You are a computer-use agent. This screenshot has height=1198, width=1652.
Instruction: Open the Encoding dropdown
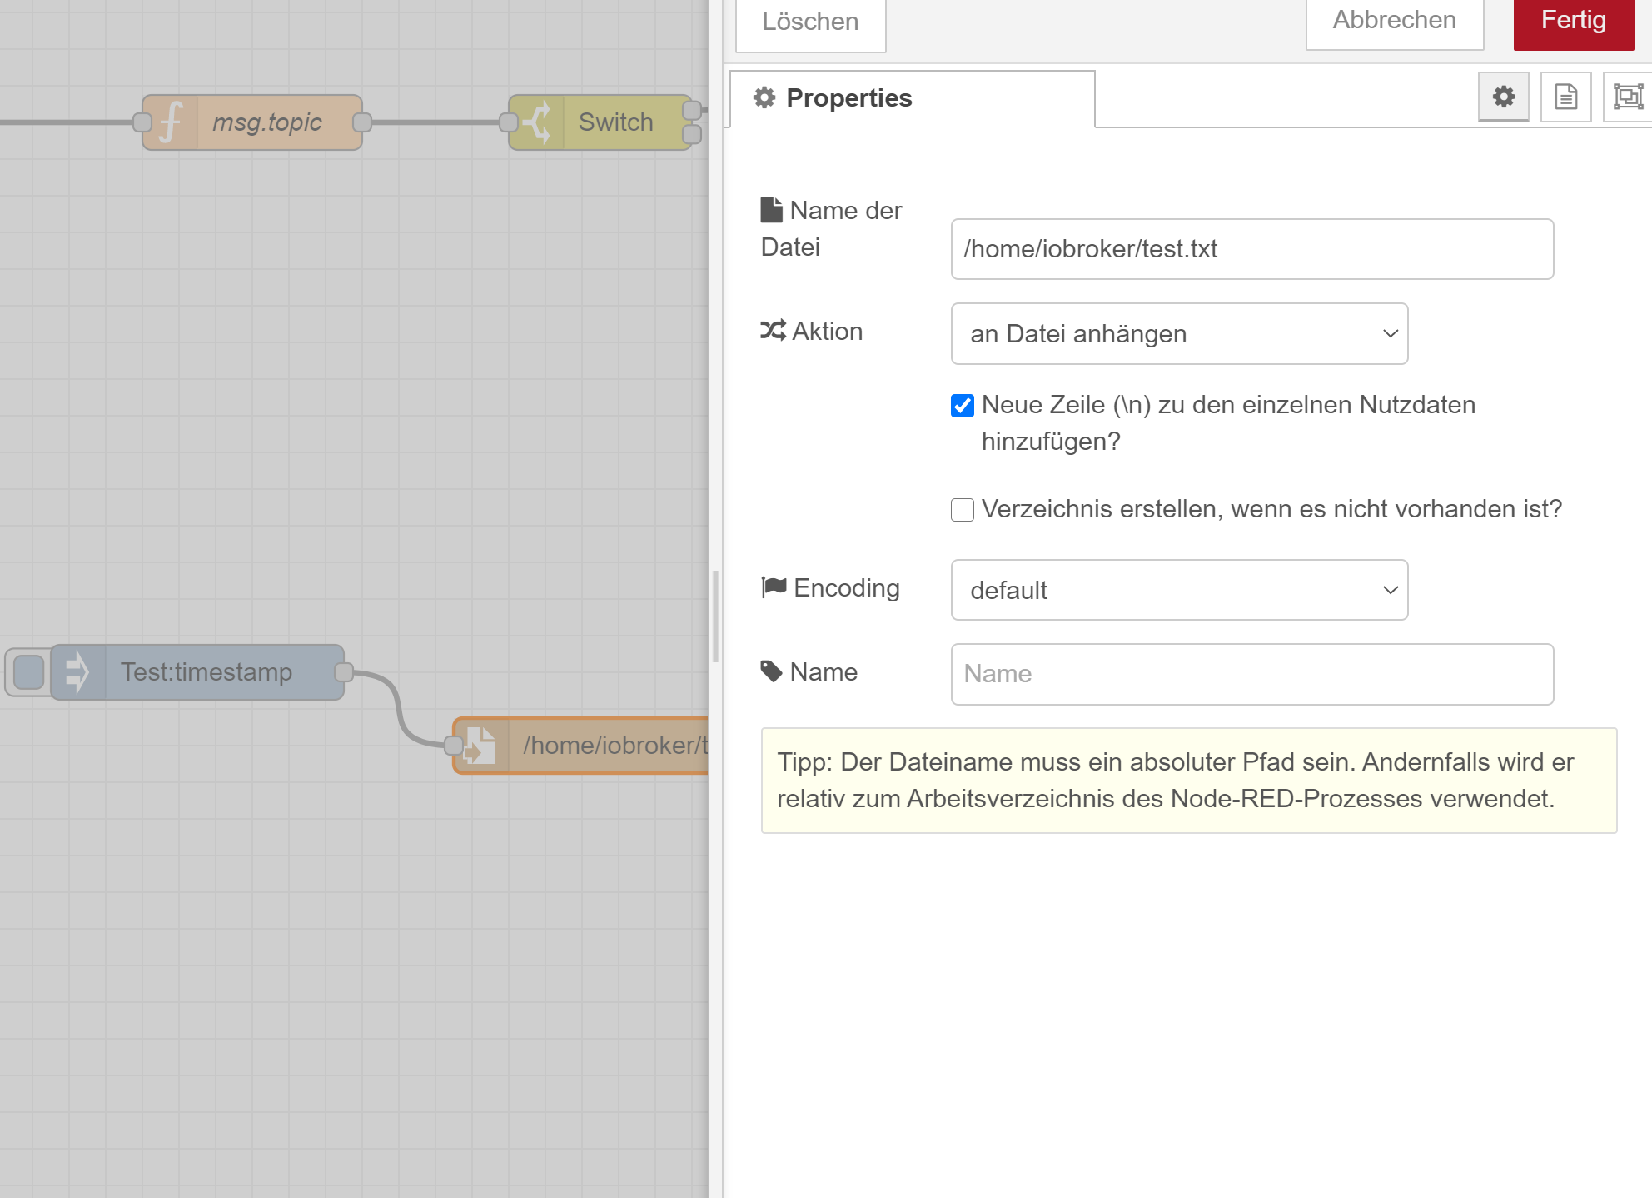[x=1179, y=590]
